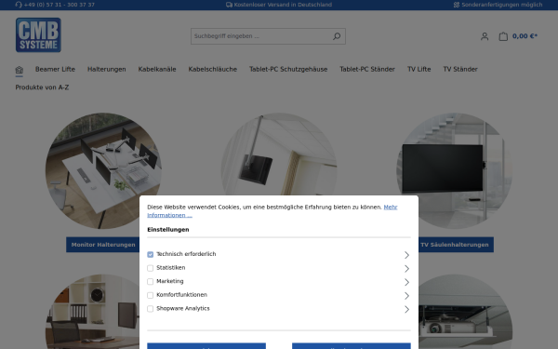Click the CMB Systeme logo
Viewport: 558px width, 349px height.
(38, 35)
